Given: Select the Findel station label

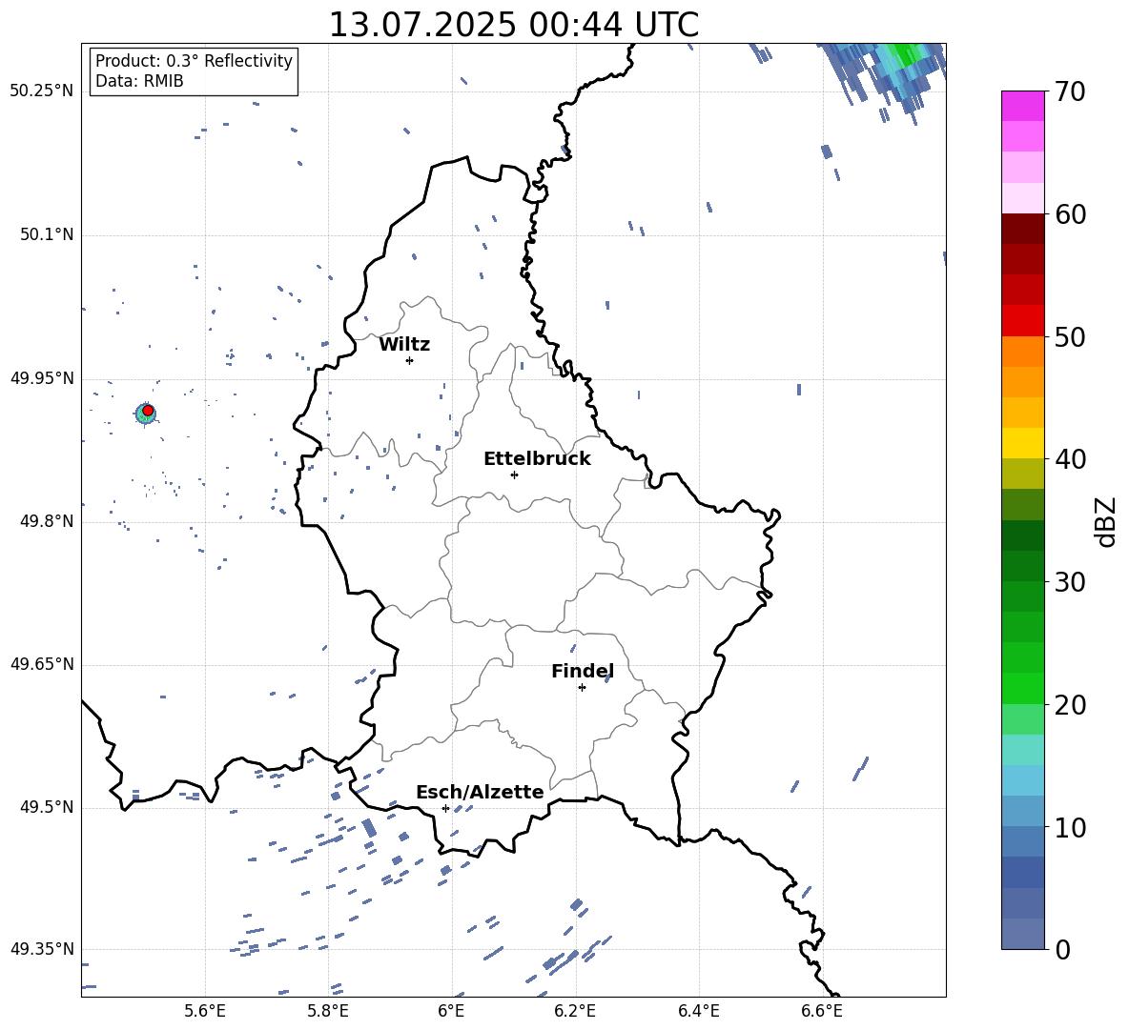Looking at the screenshot, I should (583, 671).
